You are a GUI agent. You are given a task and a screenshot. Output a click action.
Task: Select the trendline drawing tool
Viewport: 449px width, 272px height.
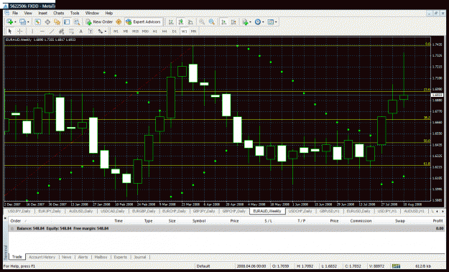(x=52, y=31)
